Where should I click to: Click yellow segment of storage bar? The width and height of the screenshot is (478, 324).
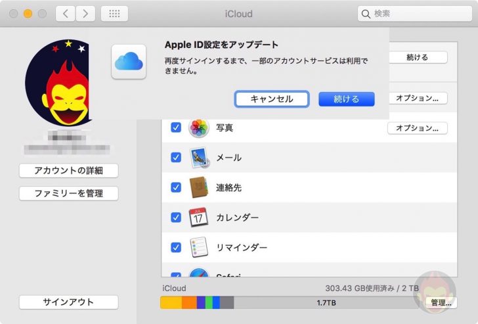[171, 303]
